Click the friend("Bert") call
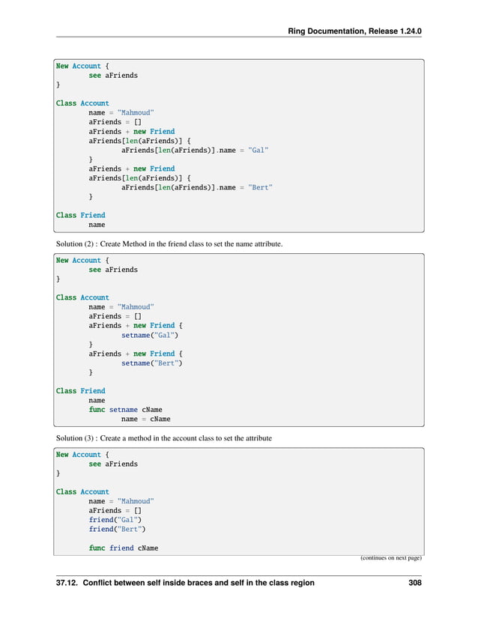 pyautogui.click(x=117, y=530)
